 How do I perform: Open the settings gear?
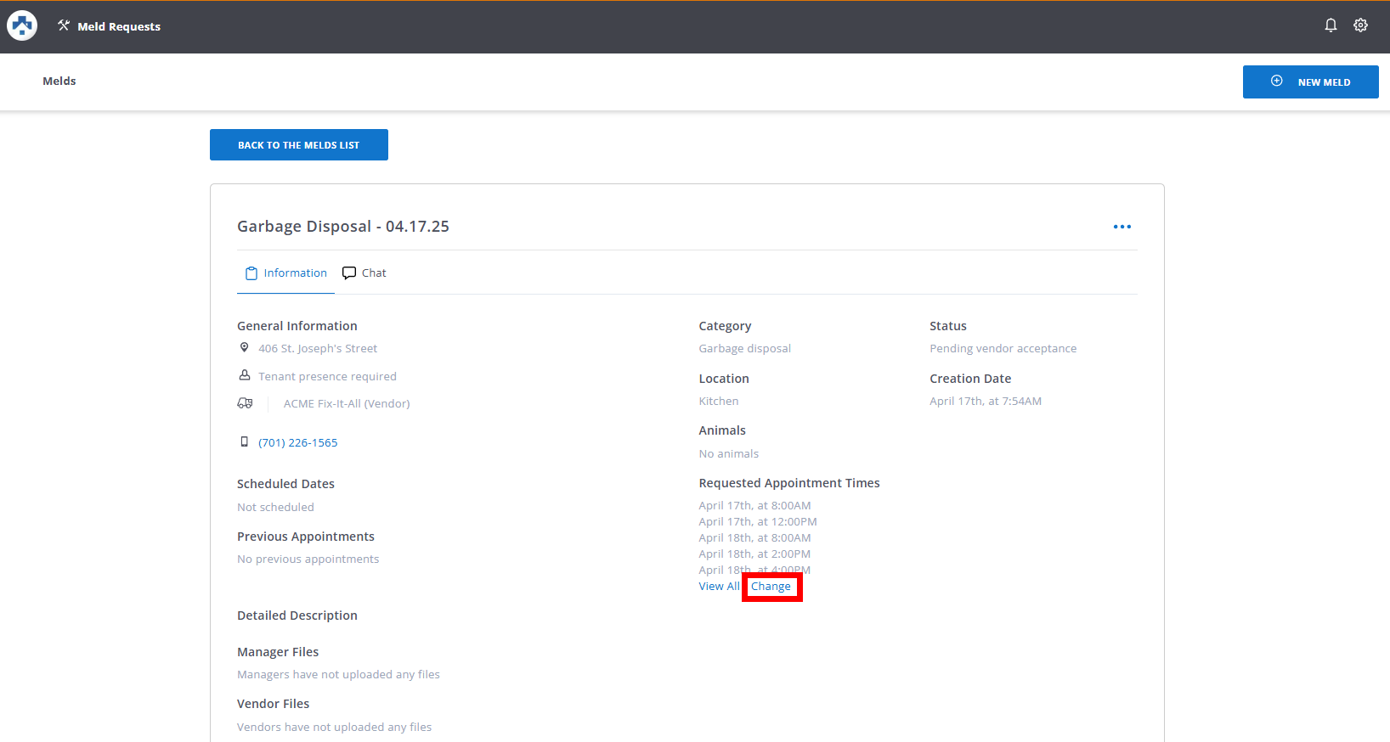tap(1360, 25)
